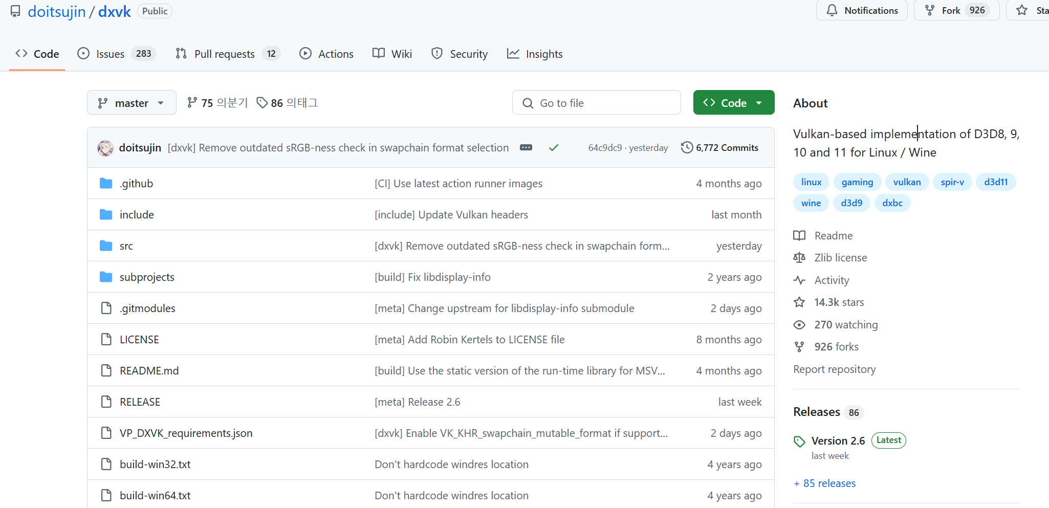Open the dxvk repository name link
Screen dimensions: 1049x508
pyautogui.click(x=115, y=11)
